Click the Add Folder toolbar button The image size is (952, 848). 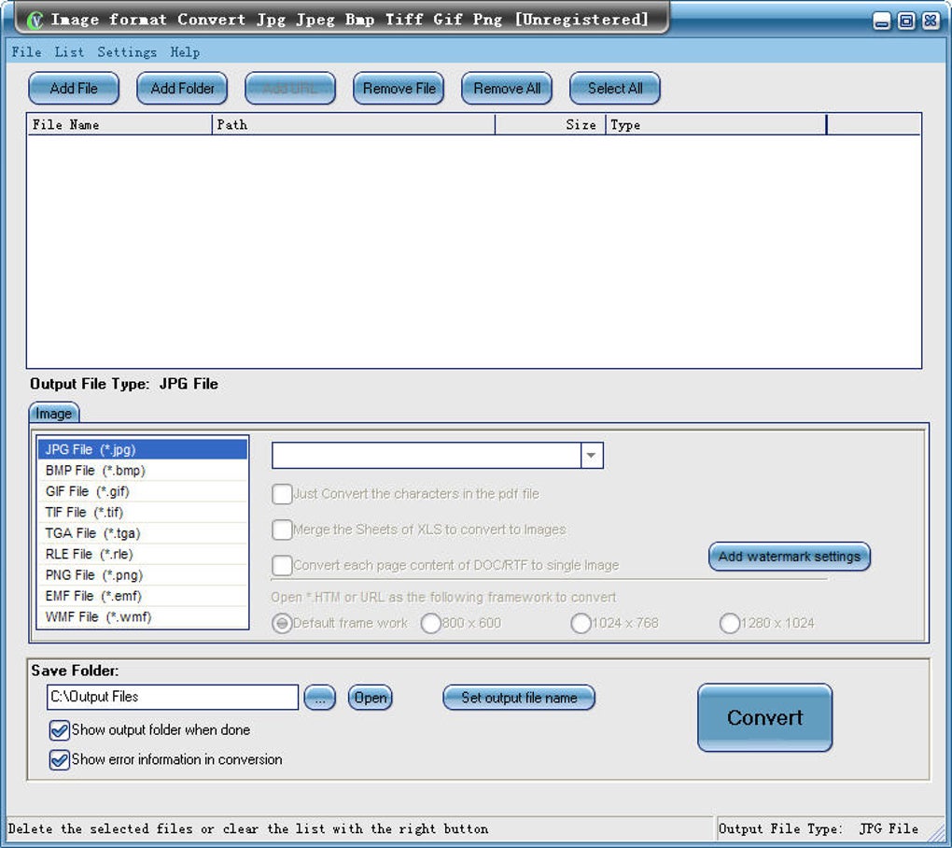183,89
